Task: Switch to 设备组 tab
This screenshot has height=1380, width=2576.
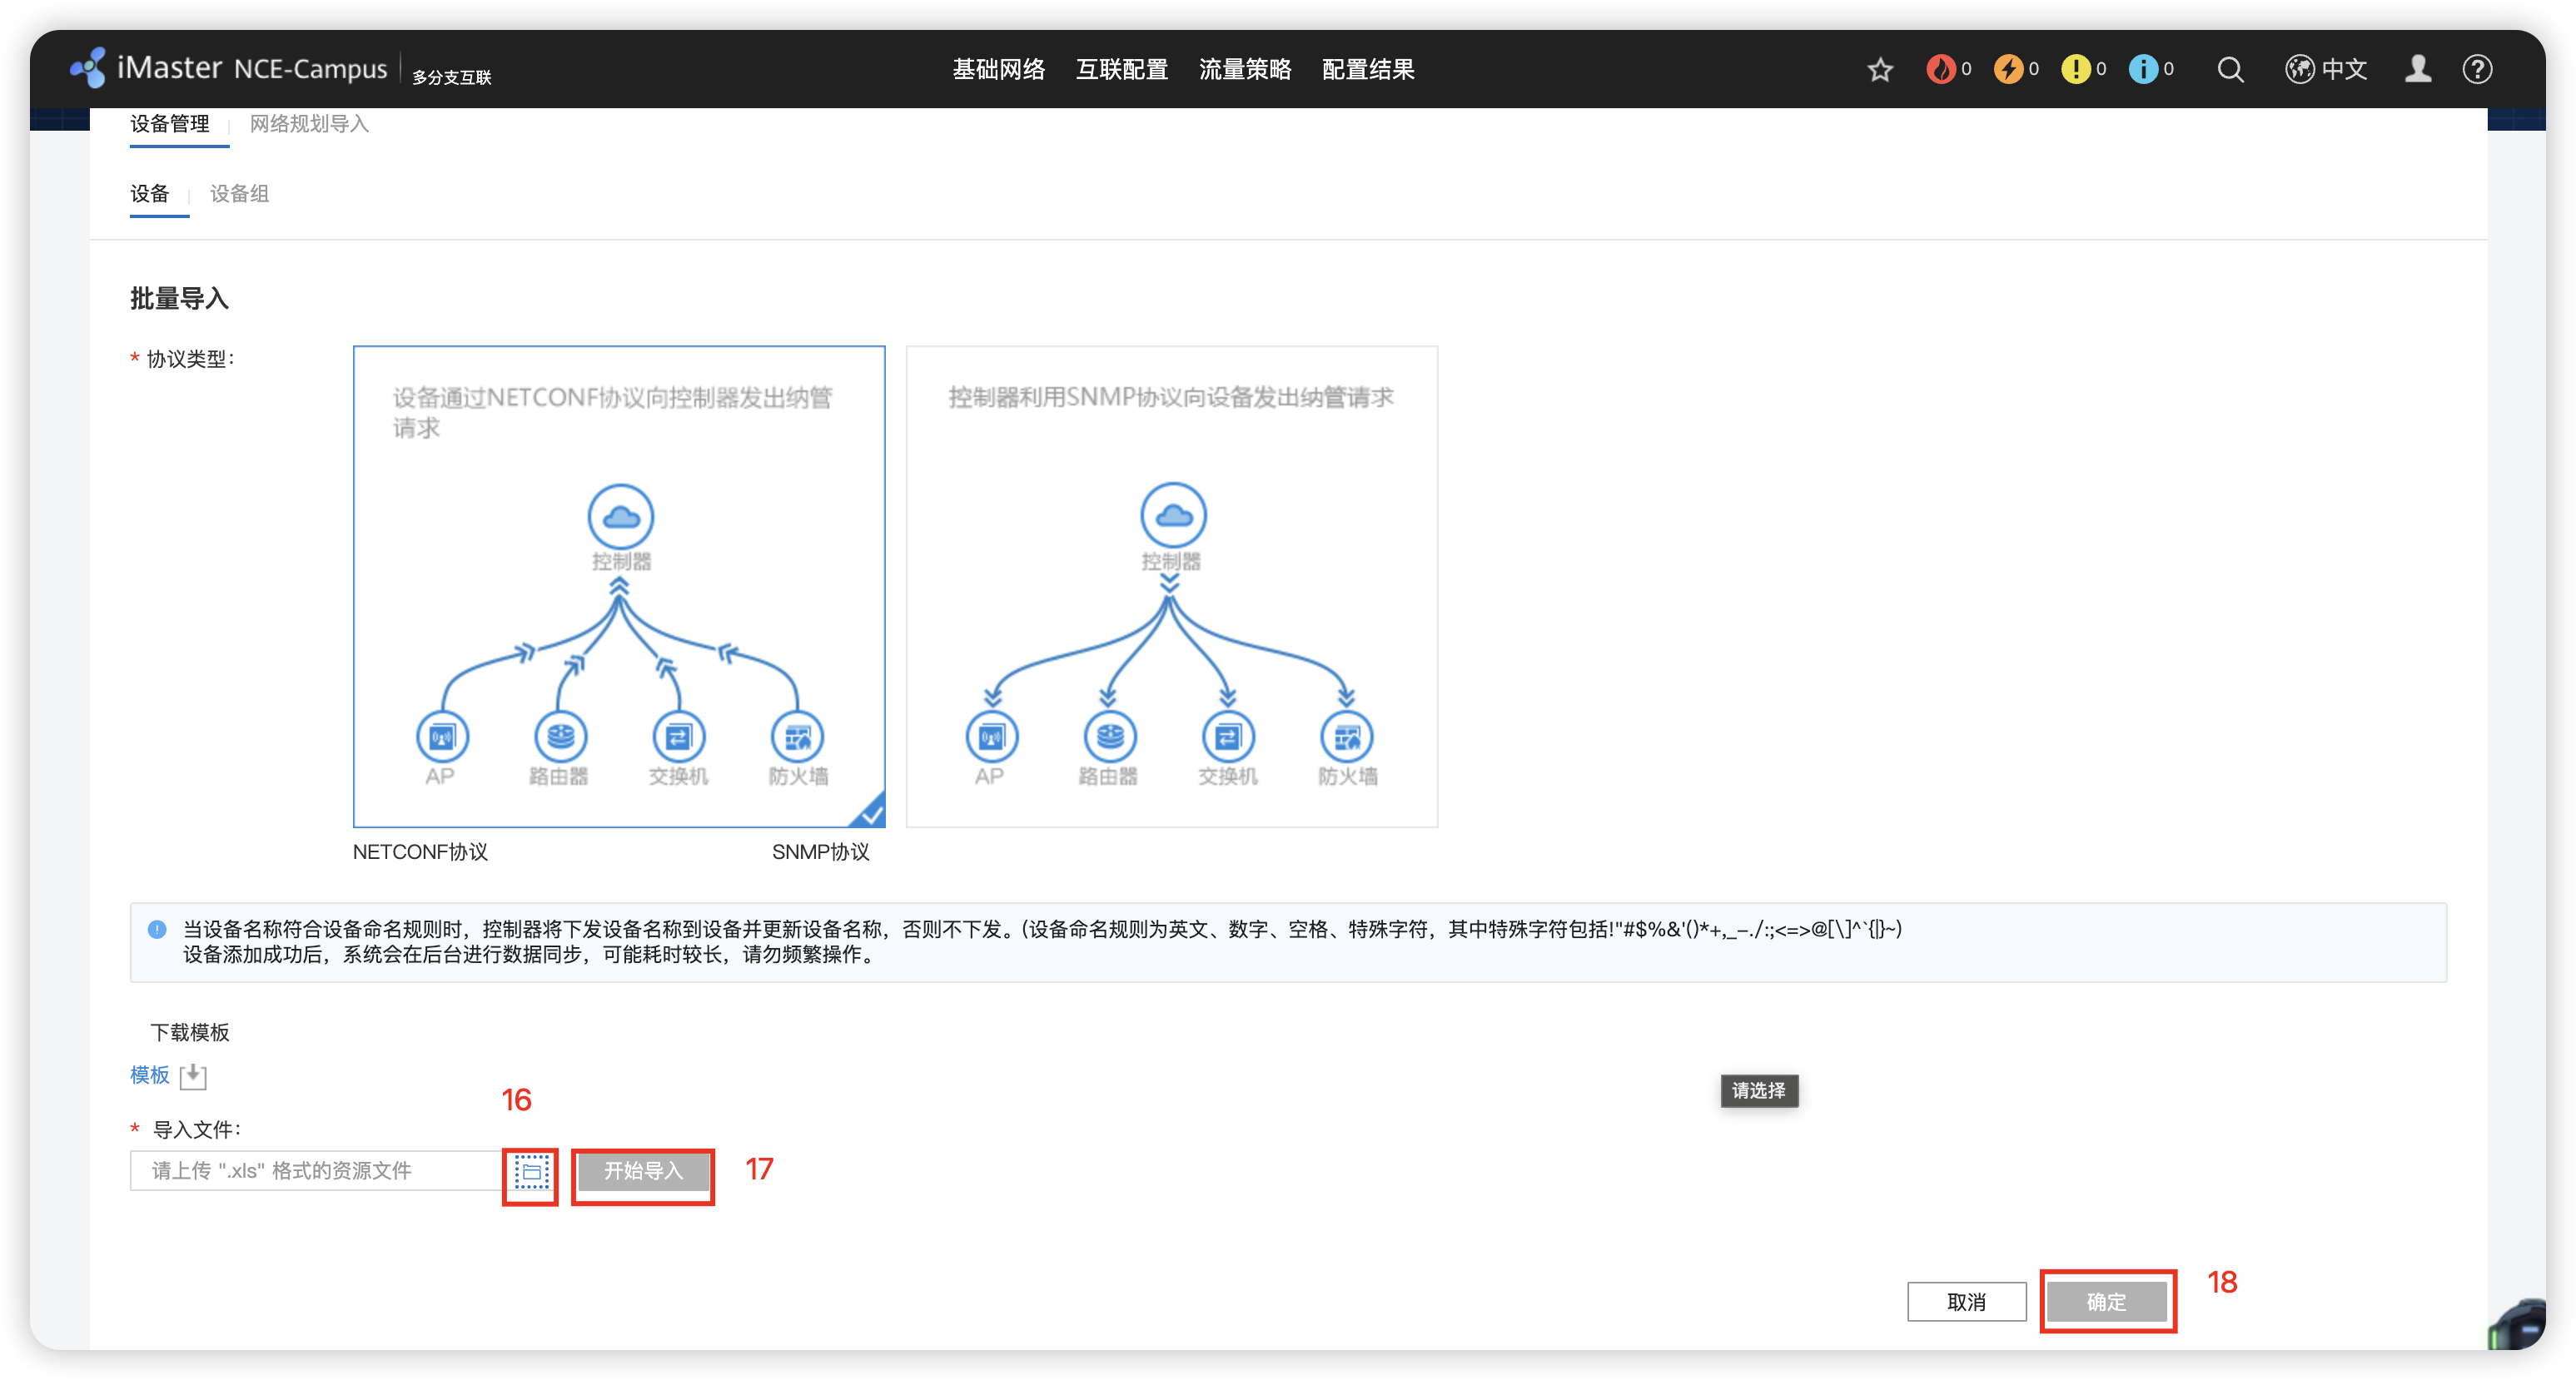Action: [x=239, y=194]
